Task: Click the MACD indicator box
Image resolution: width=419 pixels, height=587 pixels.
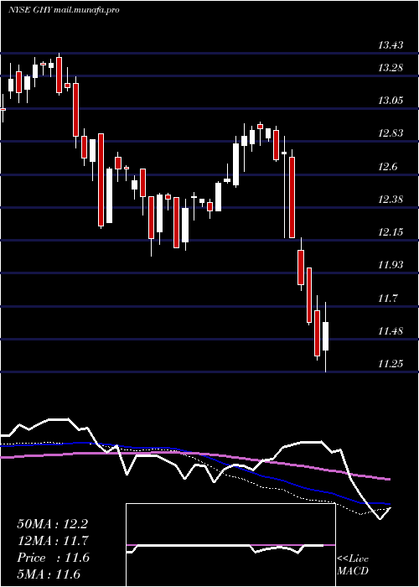Action: tap(230, 545)
